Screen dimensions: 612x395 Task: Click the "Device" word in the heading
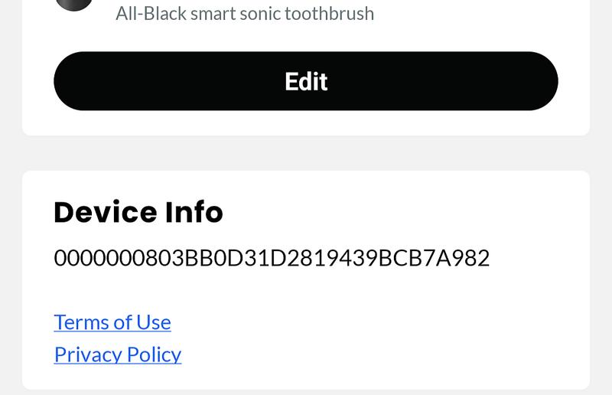point(106,212)
